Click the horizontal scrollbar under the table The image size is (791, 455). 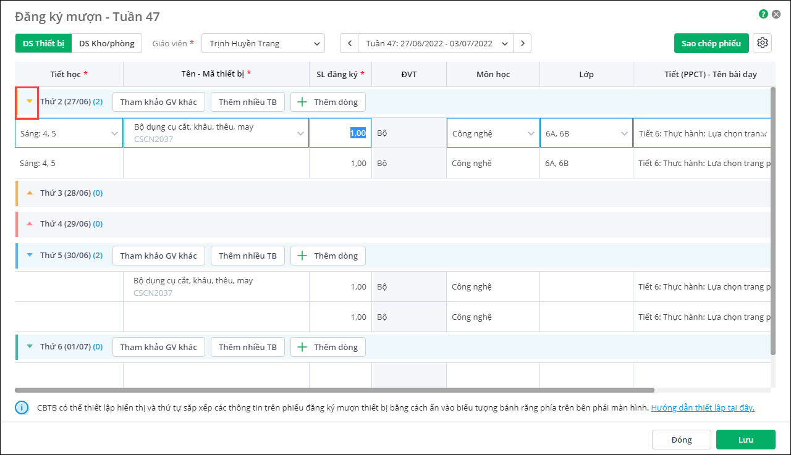tap(334, 390)
